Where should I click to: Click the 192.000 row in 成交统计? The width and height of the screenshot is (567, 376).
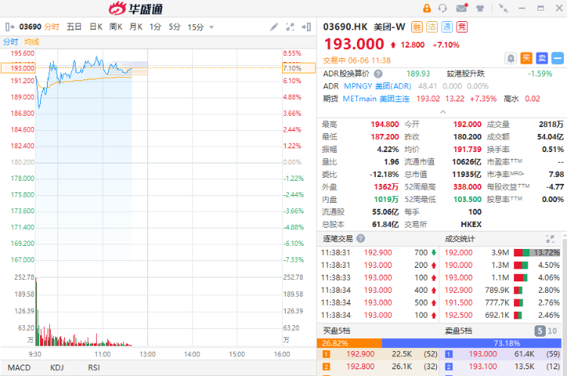pyautogui.click(x=502, y=253)
